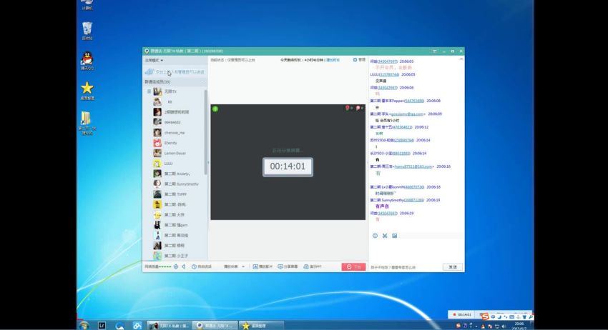The width and height of the screenshot is (608, 330).
Task: Click the 345047697 link in the first chat message
Action: (388, 61)
